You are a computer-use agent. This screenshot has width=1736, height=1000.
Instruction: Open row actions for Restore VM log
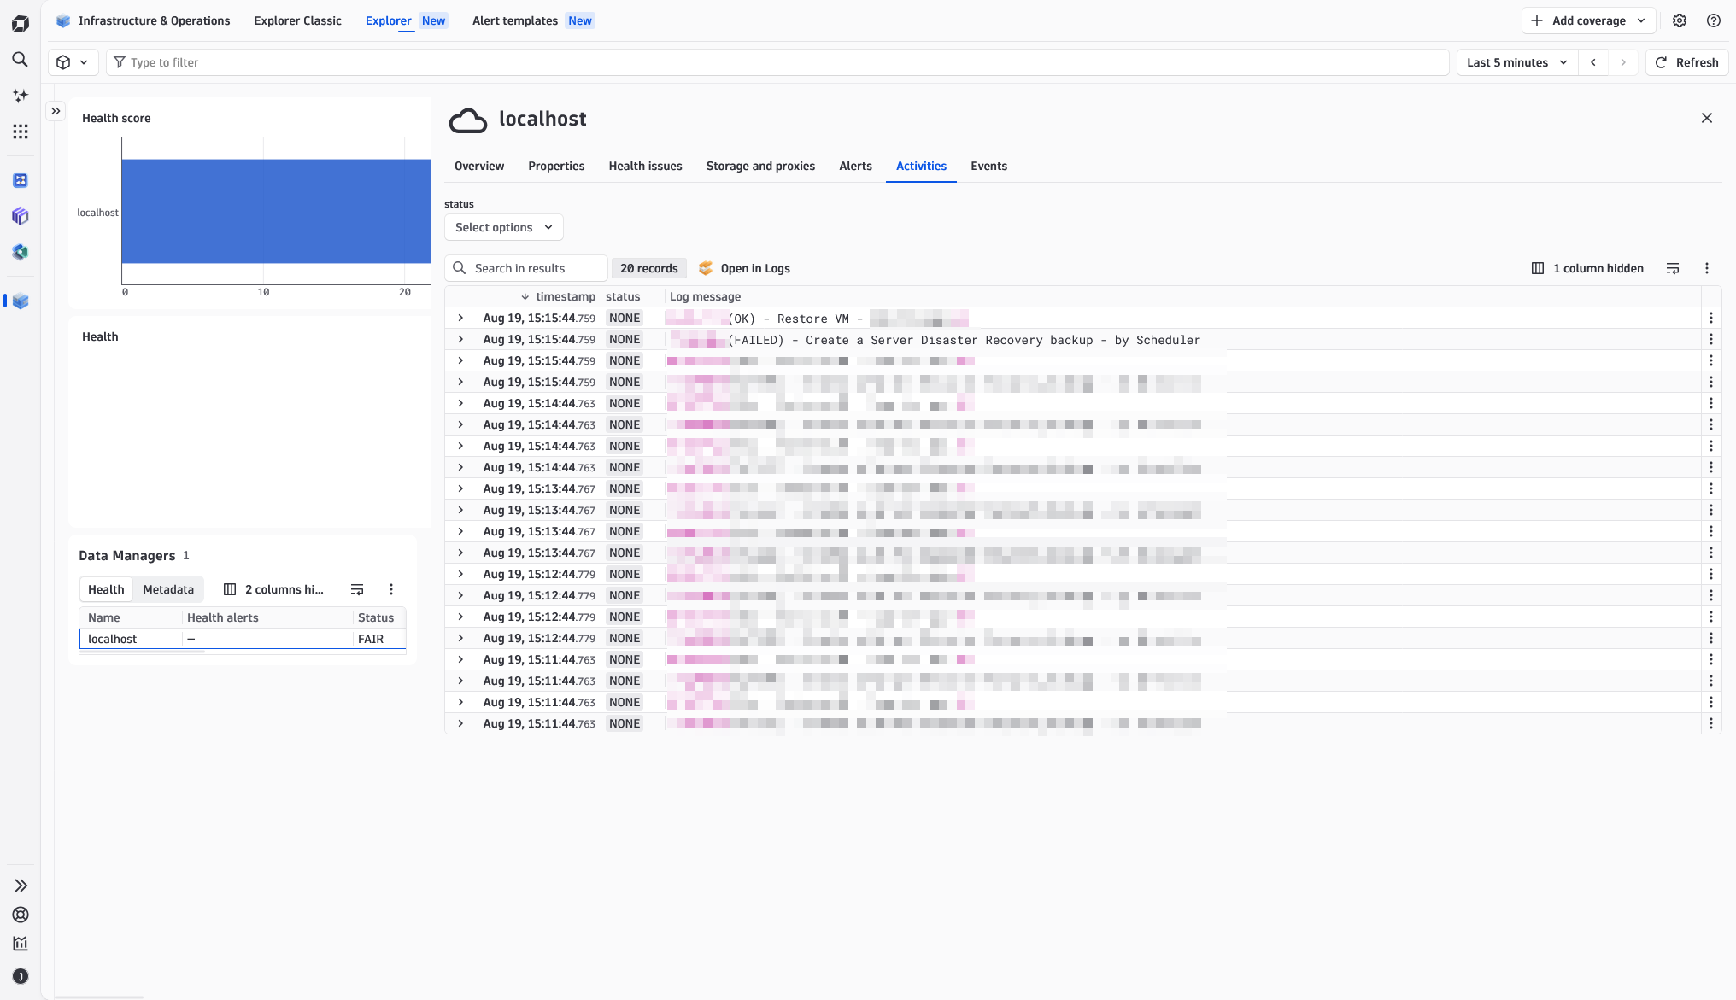tap(1711, 318)
